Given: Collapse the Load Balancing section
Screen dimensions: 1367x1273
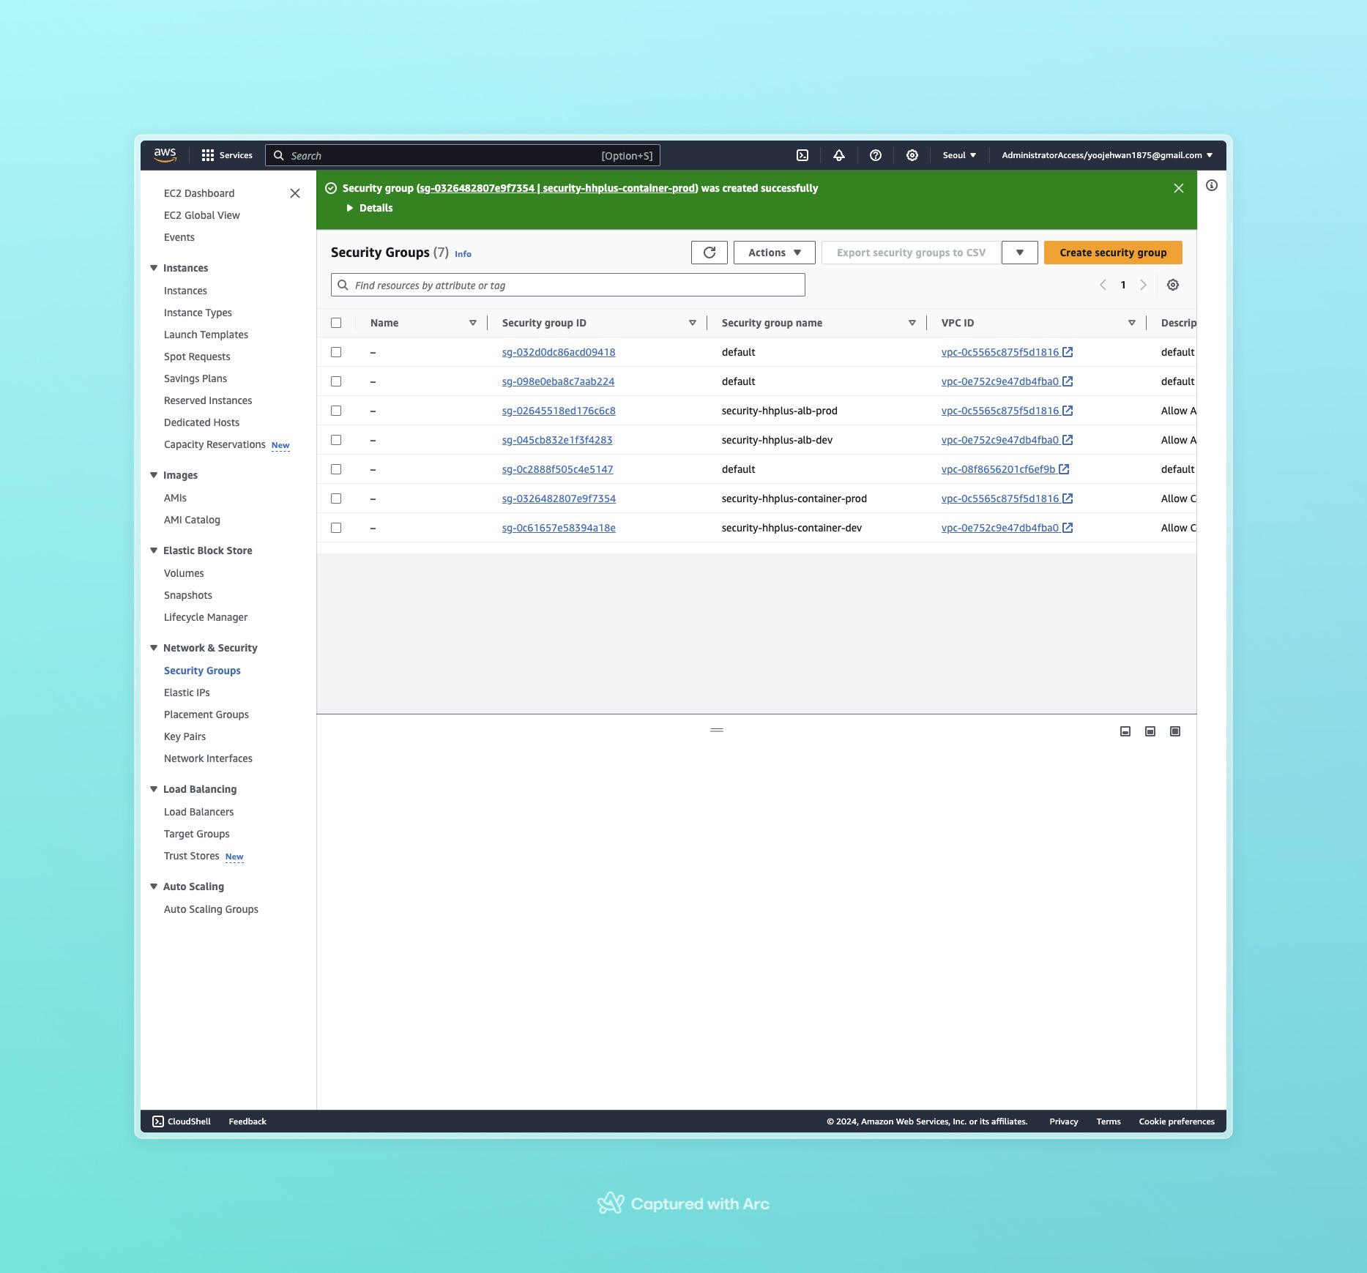Looking at the screenshot, I should (154, 789).
